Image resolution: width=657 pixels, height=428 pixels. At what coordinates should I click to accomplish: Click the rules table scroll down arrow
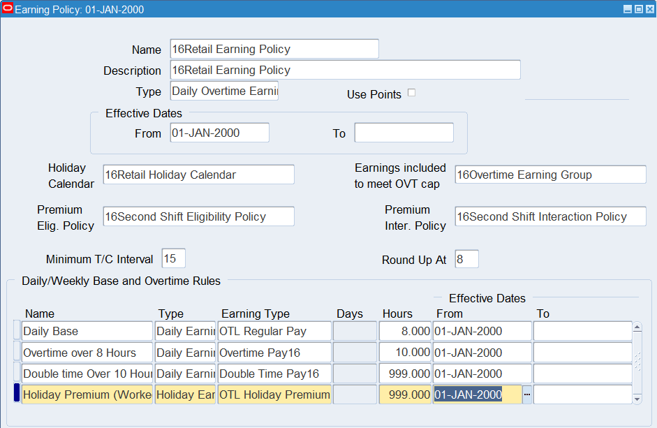(x=637, y=399)
